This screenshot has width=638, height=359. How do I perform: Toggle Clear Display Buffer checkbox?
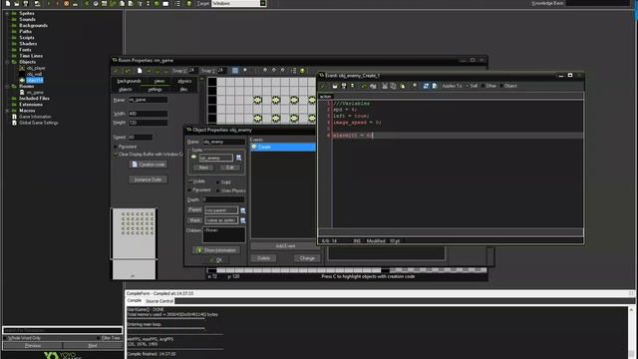pyautogui.click(x=116, y=155)
